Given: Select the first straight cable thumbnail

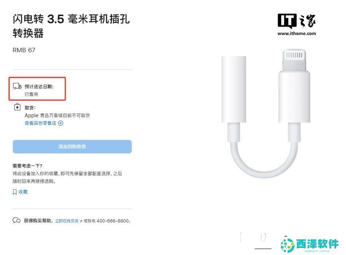Looking at the screenshot, I should point(241,237).
